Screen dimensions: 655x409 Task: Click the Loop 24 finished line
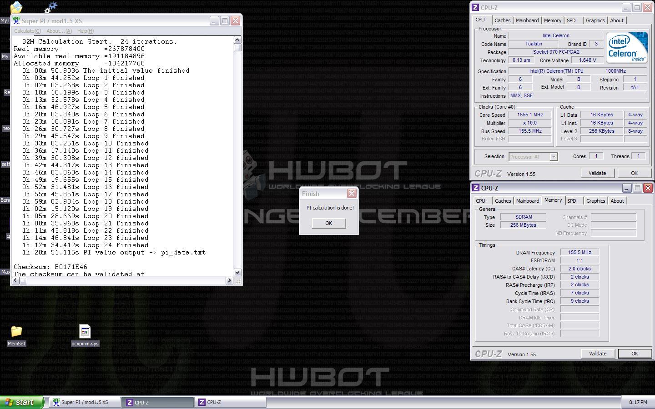(x=86, y=245)
